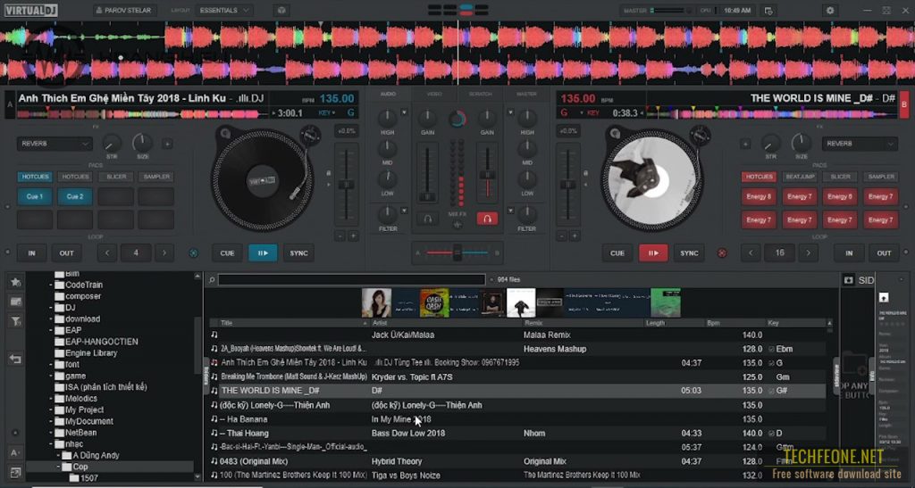Click the back arrow icon in browser sidebar
The width and height of the screenshot is (915, 488).
[16, 360]
